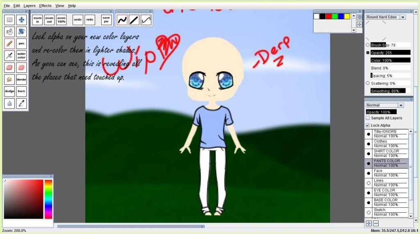The image size is (420, 234).
Task: Enable Sample All Layers checkbox
Action: (367, 118)
